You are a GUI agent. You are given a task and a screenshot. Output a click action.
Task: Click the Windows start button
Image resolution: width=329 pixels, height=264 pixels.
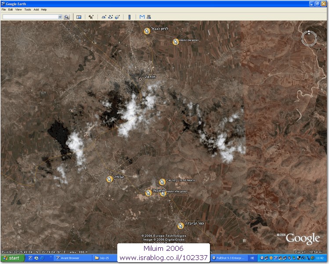click(13, 258)
